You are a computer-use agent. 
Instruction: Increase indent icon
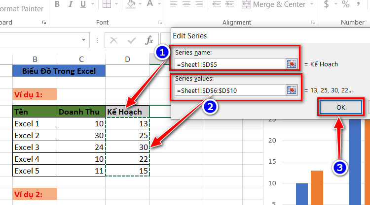[229, 4]
